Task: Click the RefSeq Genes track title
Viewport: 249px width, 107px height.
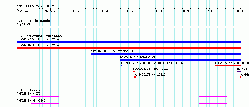Action: [29, 90]
